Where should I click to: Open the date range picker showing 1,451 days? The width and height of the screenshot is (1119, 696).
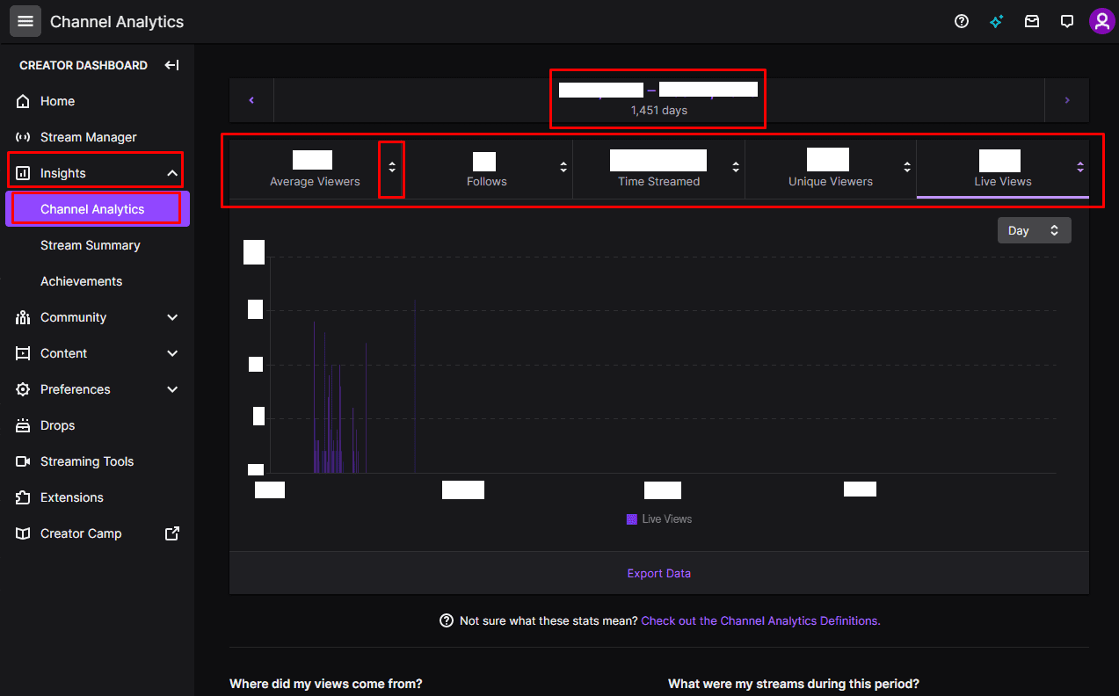pos(658,99)
